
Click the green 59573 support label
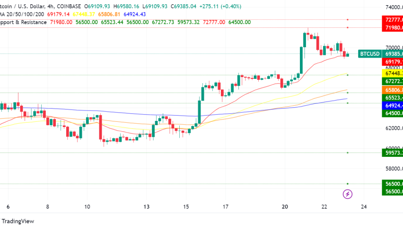point(393,153)
